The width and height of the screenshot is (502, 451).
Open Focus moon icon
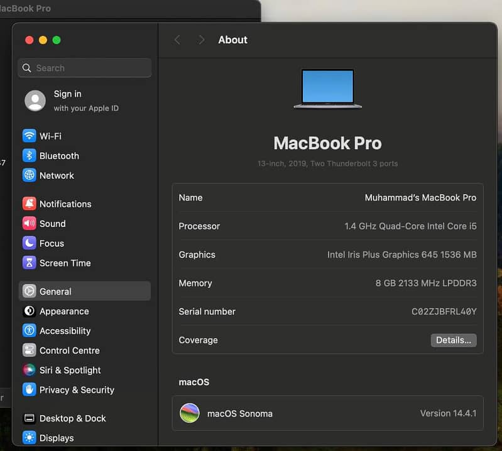point(29,243)
